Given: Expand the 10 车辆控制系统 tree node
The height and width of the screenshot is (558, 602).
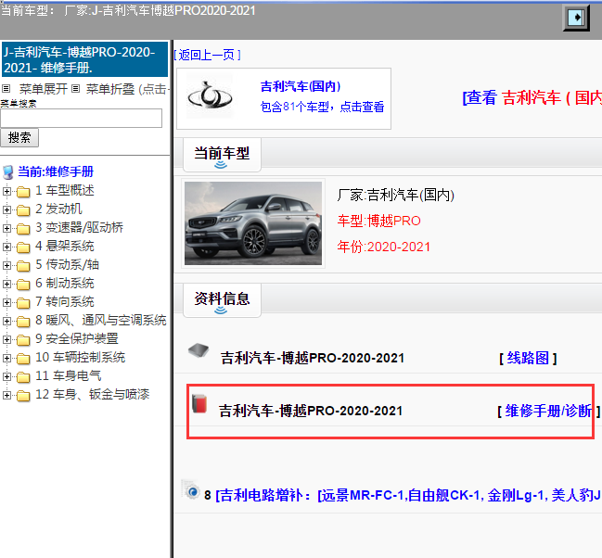Looking at the screenshot, I should [6, 358].
